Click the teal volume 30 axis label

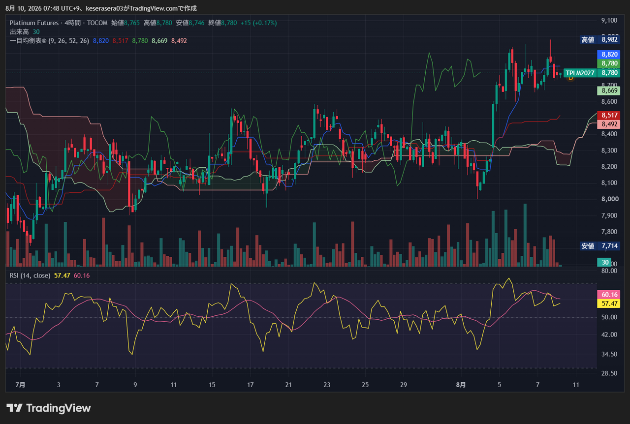[605, 262]
